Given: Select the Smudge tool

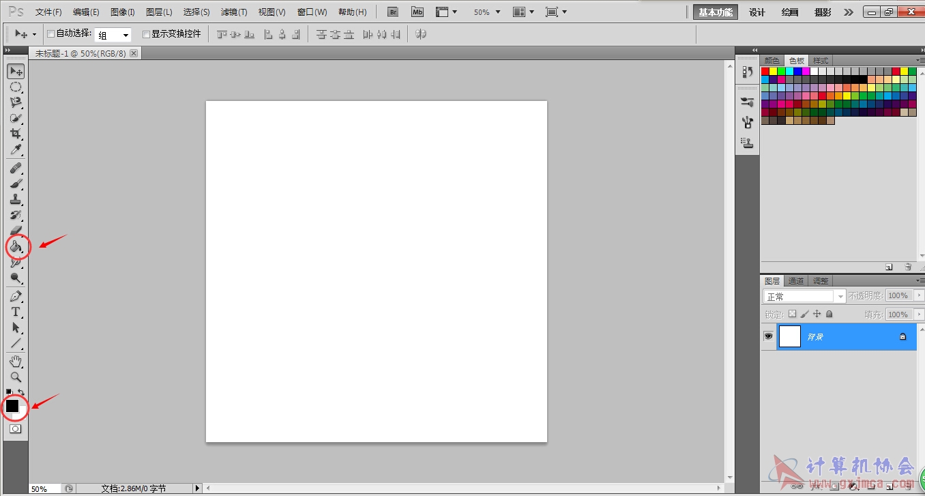Looking at the screenshot, I should click(16, 262).
